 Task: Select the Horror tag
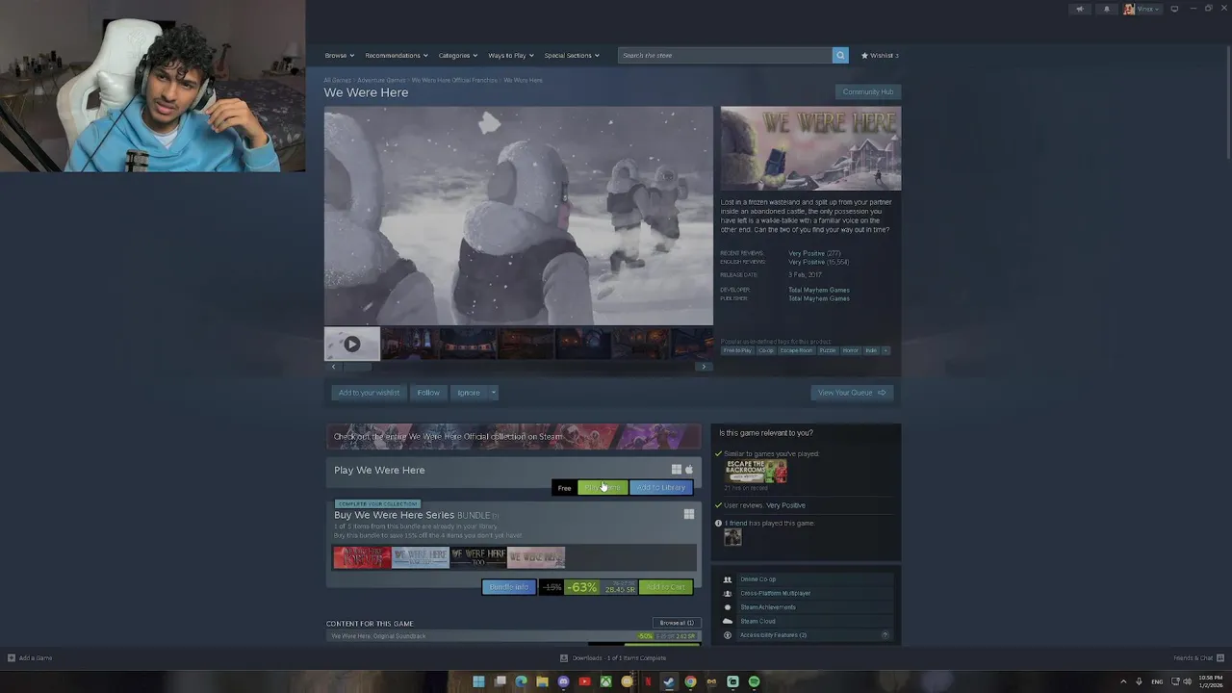click(851, 350)
